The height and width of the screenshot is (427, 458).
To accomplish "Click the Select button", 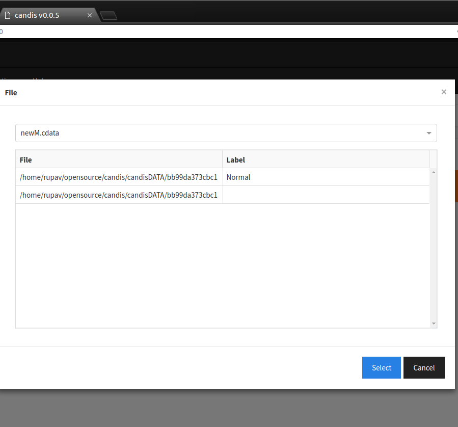I will point(381,367).
